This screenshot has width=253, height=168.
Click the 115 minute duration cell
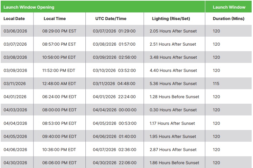pos(216,84)
